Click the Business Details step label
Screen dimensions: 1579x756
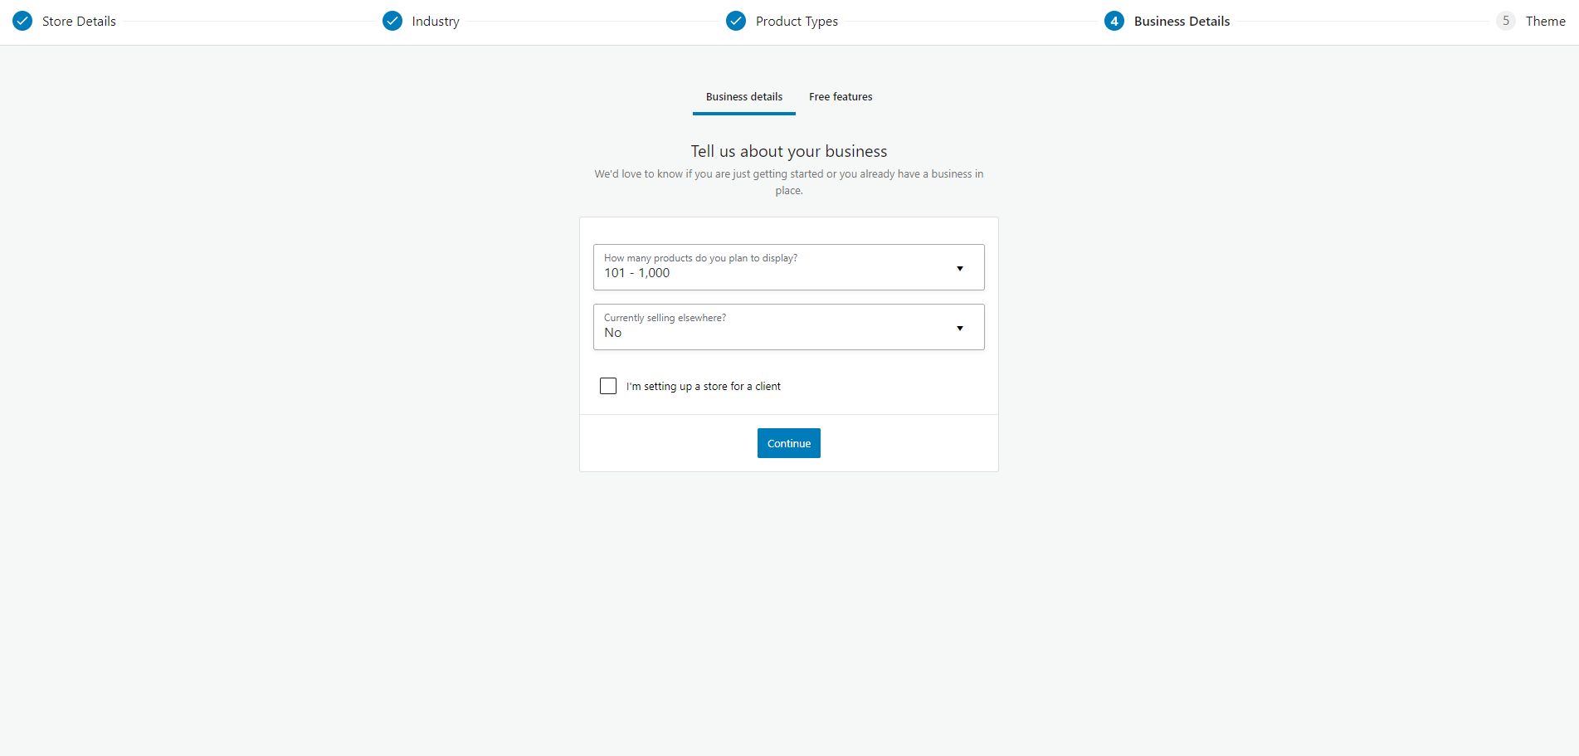[1182, 22]
